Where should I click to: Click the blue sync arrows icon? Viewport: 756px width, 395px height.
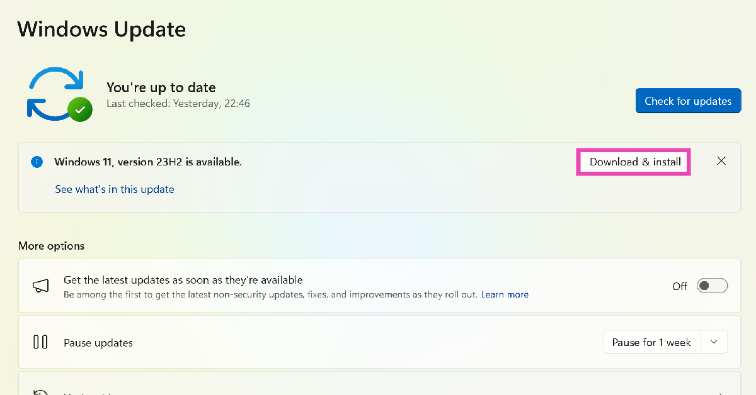(x=54, y=93)
